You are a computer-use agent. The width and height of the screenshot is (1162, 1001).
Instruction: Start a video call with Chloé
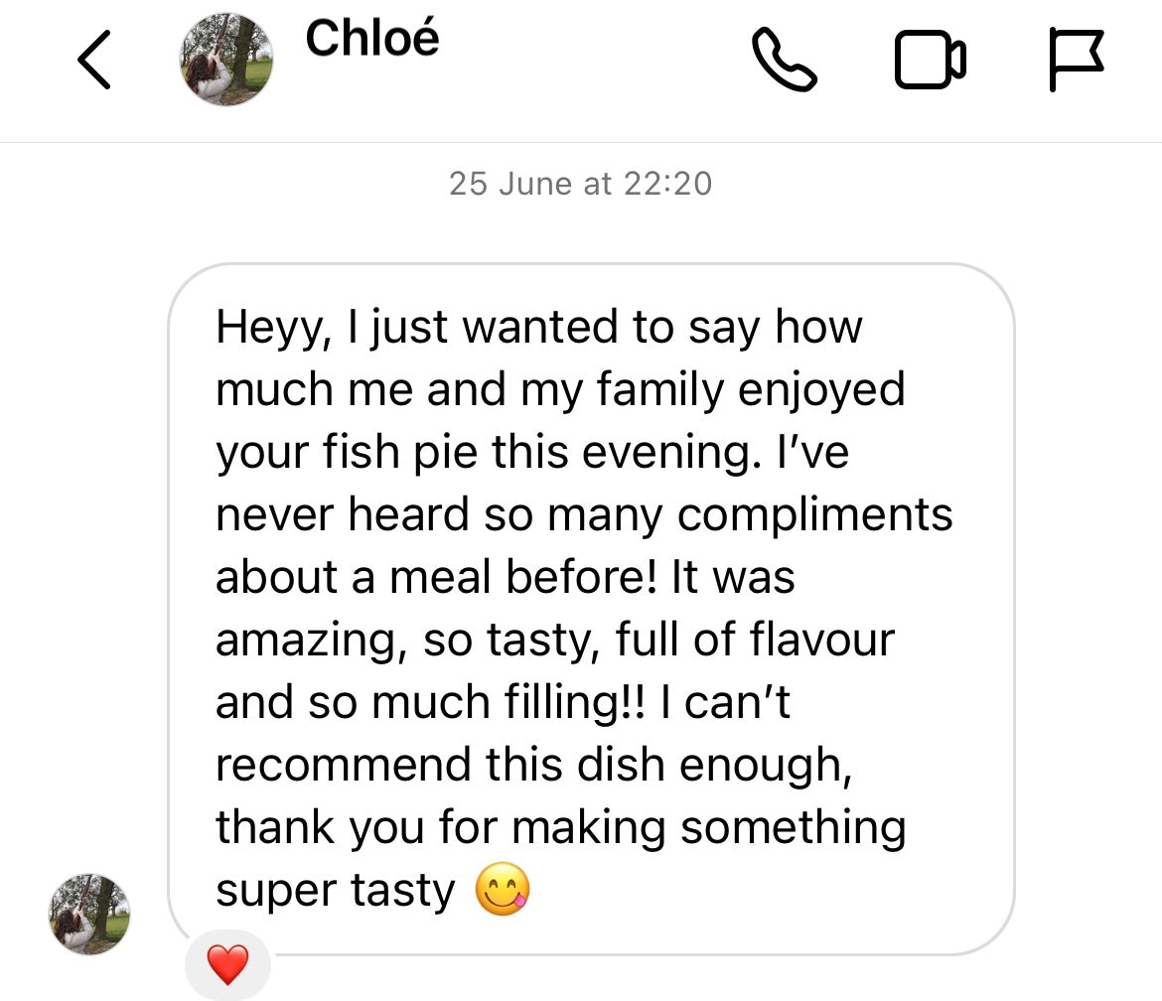coord(930,61)
